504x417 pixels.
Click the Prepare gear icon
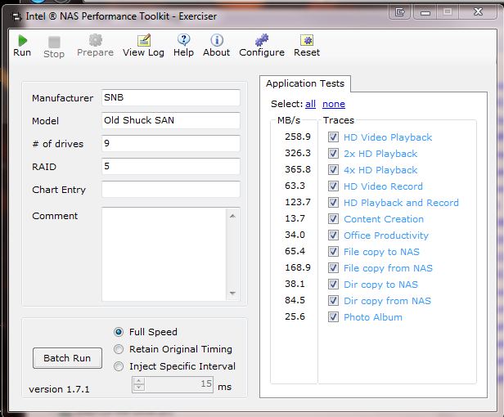[96, 40]
